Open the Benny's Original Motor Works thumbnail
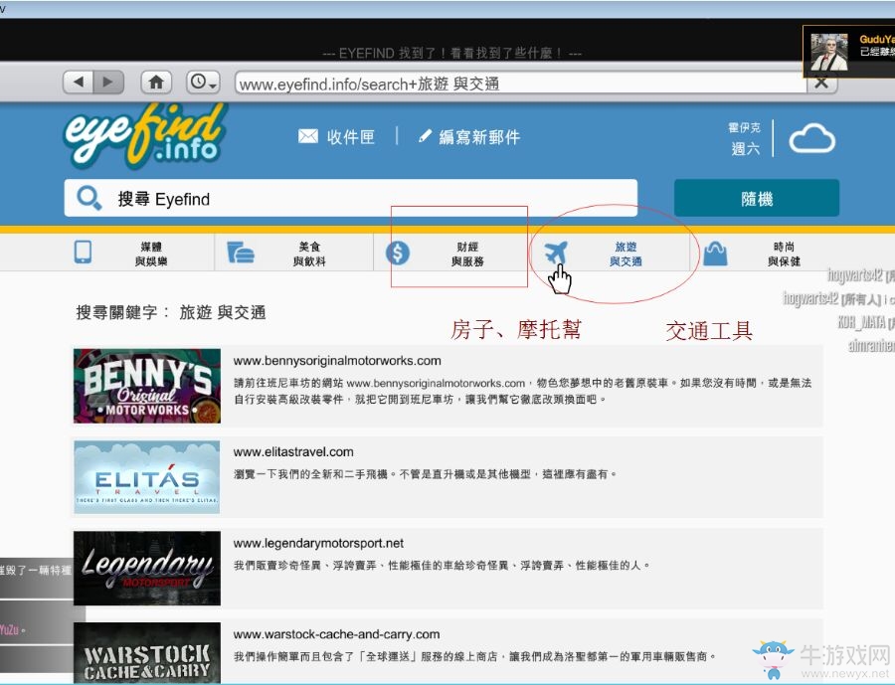 (x=147, y=386)
